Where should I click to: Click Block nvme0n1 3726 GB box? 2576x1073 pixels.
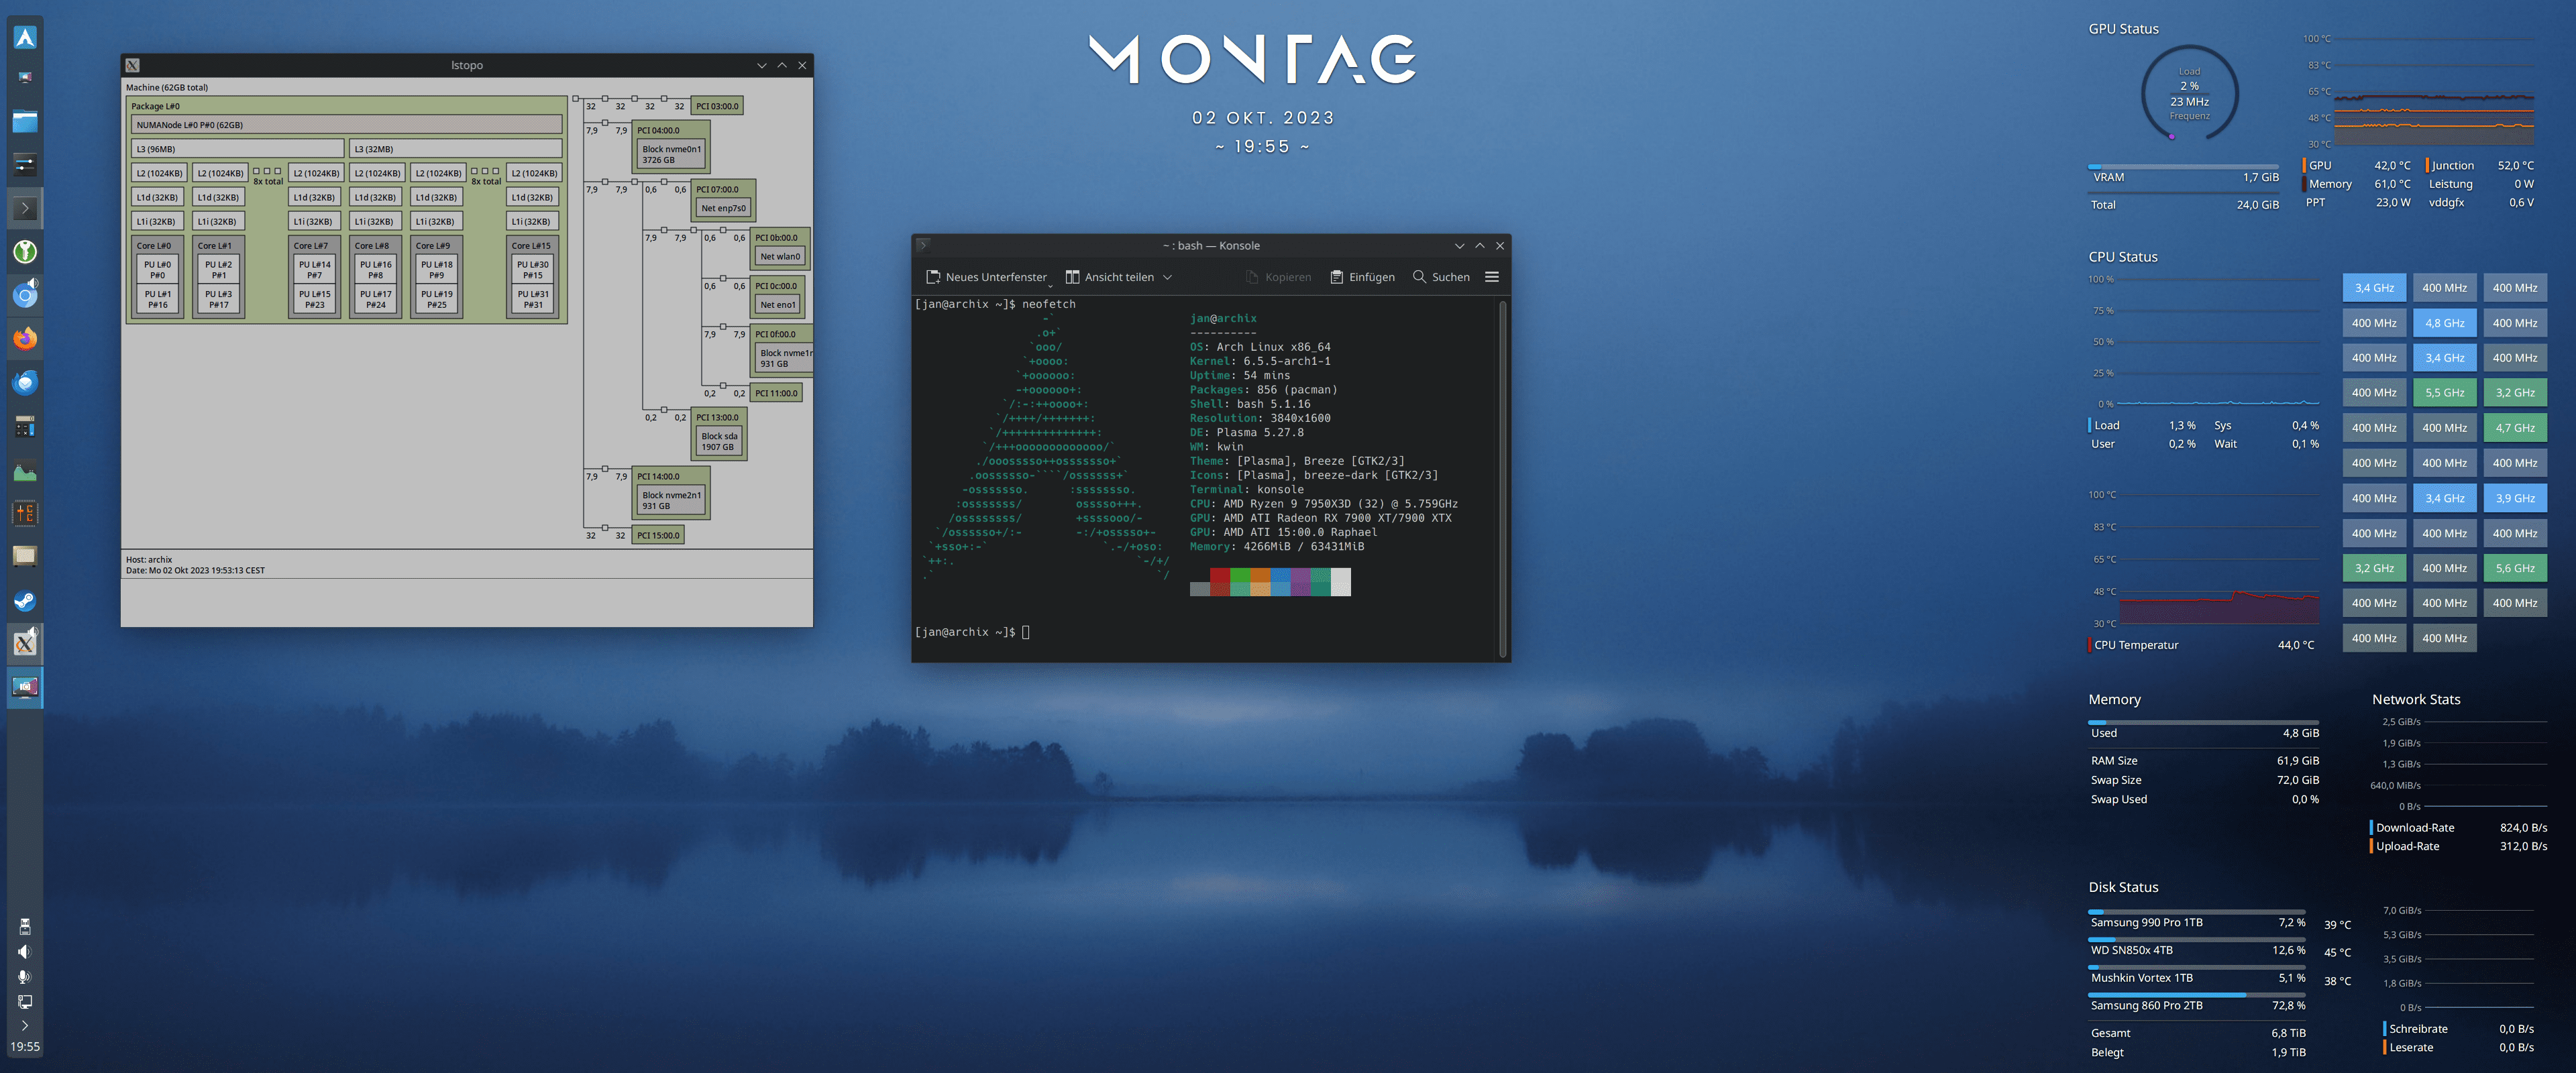click(x=671, y=154)
